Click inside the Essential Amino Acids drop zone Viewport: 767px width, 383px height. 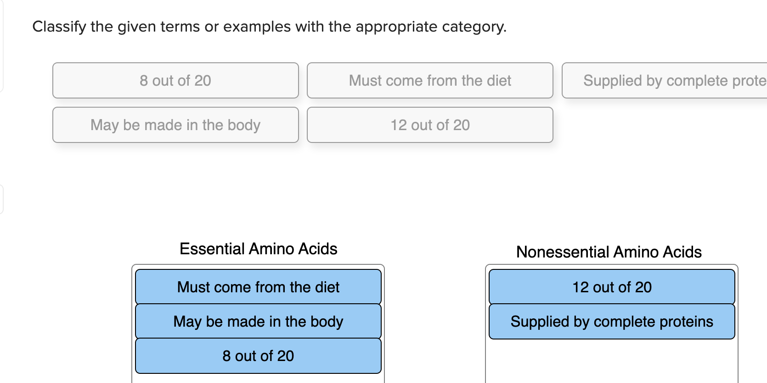point(258,321)
